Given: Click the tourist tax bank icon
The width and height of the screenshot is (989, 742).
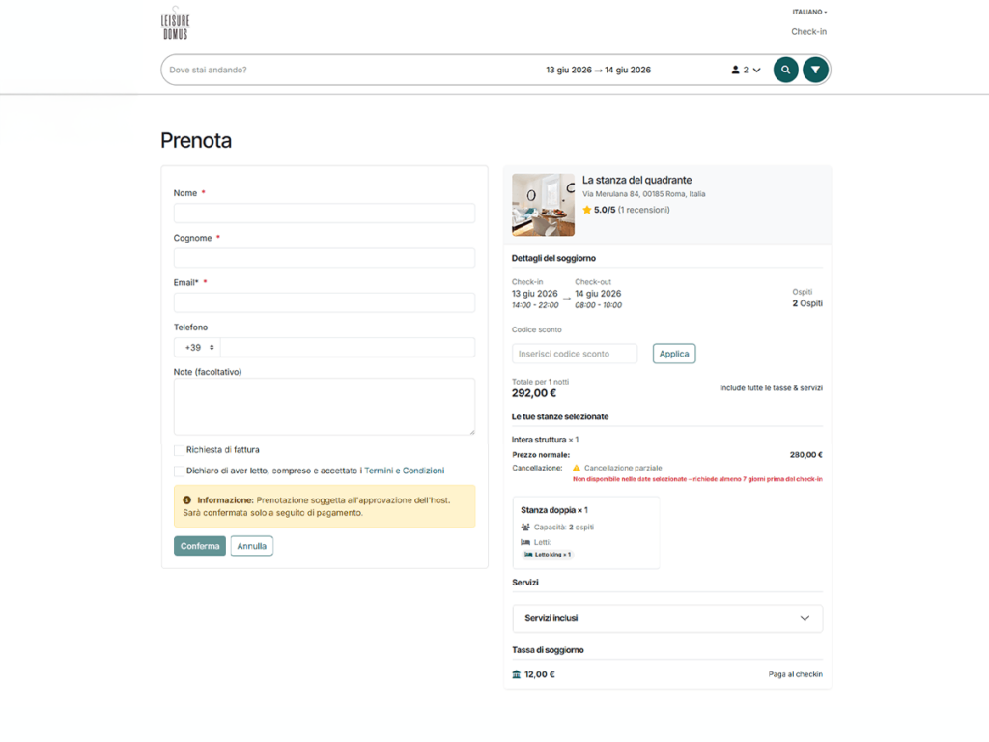Looking at the screenshot, I should click(516, 674).
